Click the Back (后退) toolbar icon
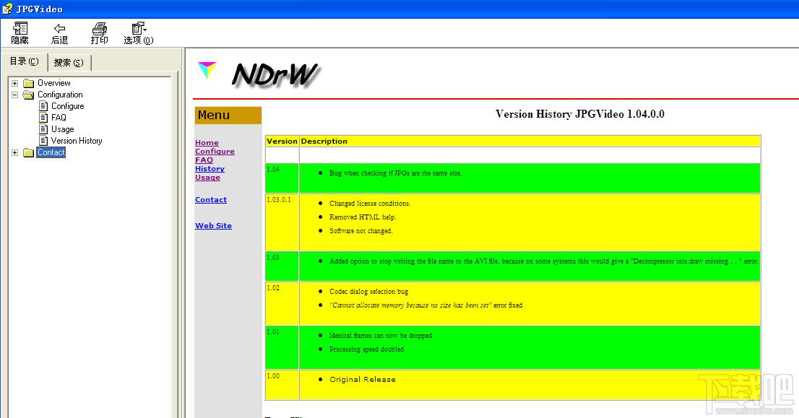Image resolution: width=799 pixels, height=418 pixels. click(x=60, y=28)
